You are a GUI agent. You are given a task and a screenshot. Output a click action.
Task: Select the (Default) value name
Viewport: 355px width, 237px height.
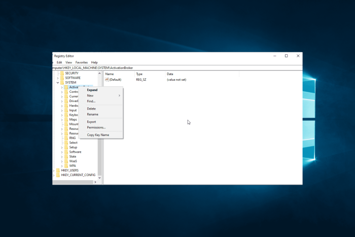tap(115, 80)
